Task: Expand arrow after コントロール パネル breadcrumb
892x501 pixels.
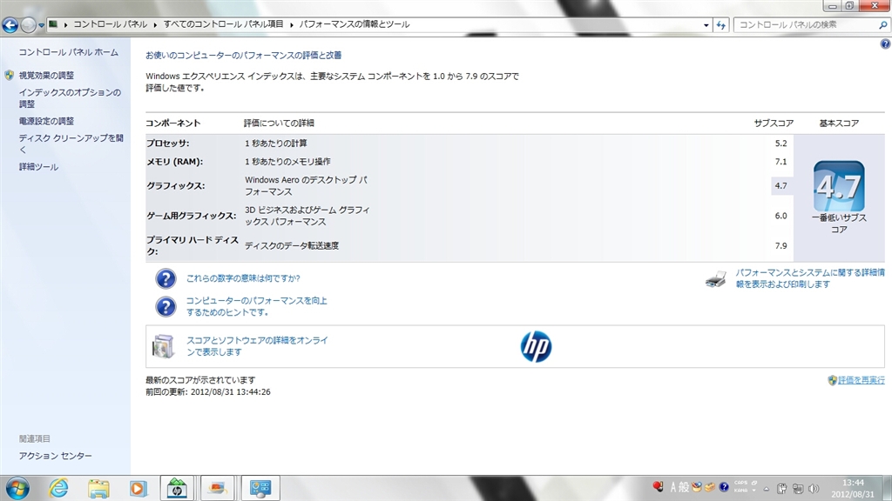Action: [155, 25]
